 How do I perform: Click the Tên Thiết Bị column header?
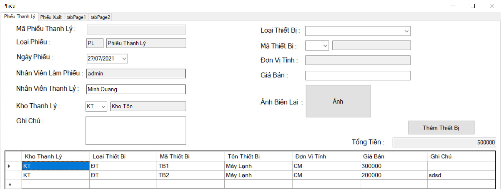click(258, 156)
